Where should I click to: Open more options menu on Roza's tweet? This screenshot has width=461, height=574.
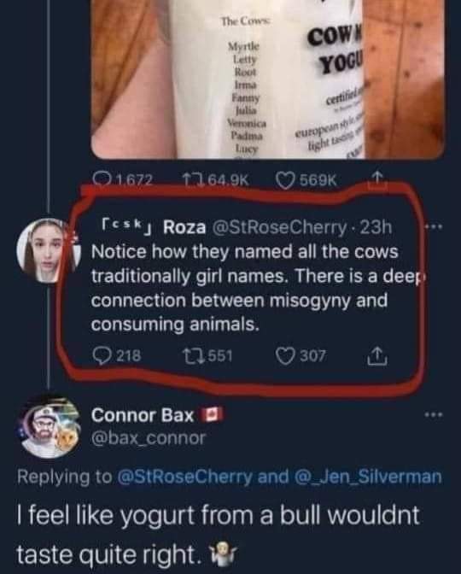(x=434, y=227)
